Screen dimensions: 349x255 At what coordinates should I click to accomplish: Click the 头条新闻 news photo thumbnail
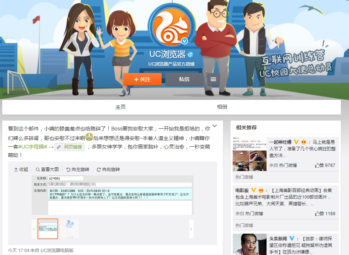pyautogui.click(x=250, y=244)
